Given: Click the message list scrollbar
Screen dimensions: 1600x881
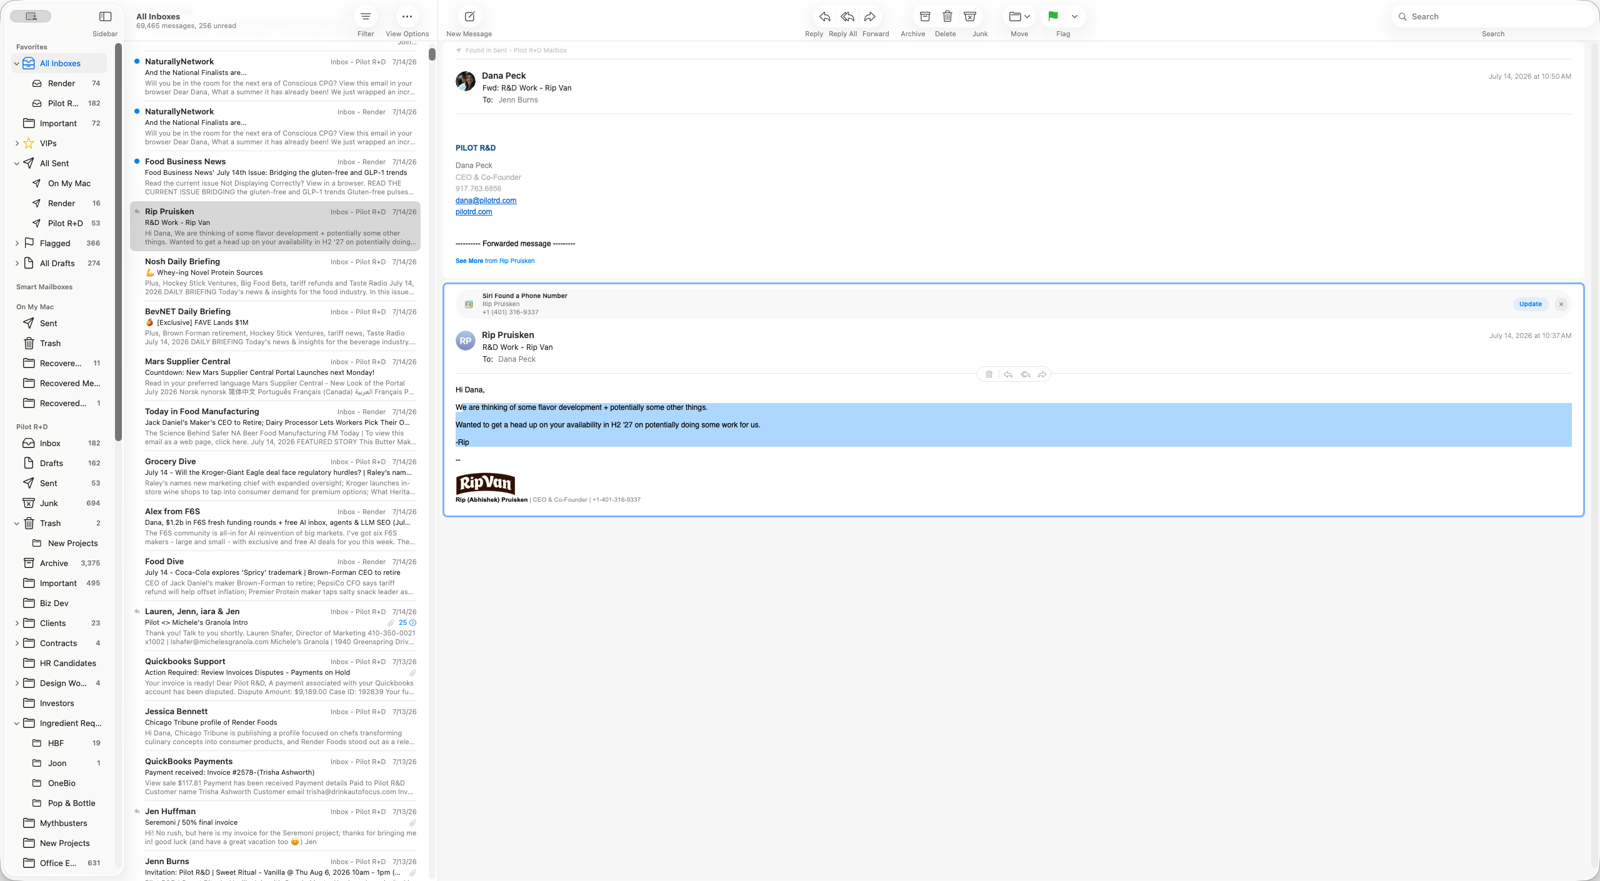Looking at the screenshot, I should click(432, 54).
